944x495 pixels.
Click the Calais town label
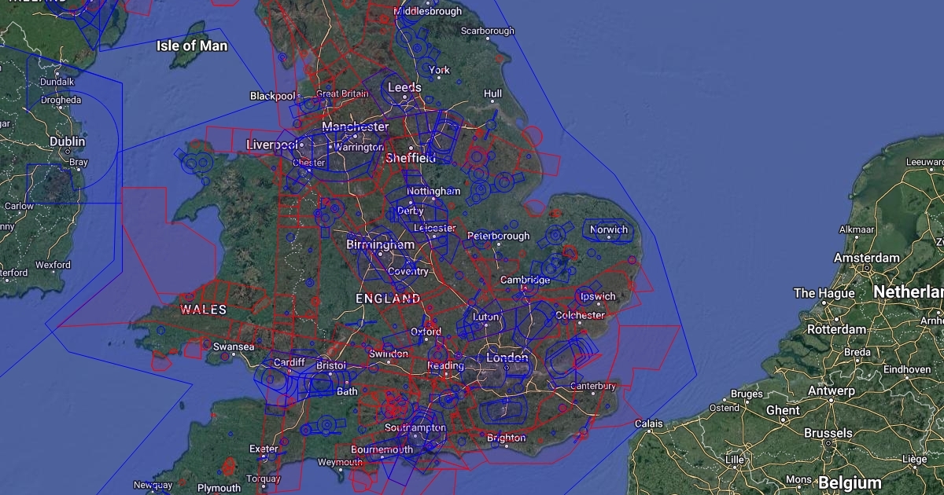648,423
